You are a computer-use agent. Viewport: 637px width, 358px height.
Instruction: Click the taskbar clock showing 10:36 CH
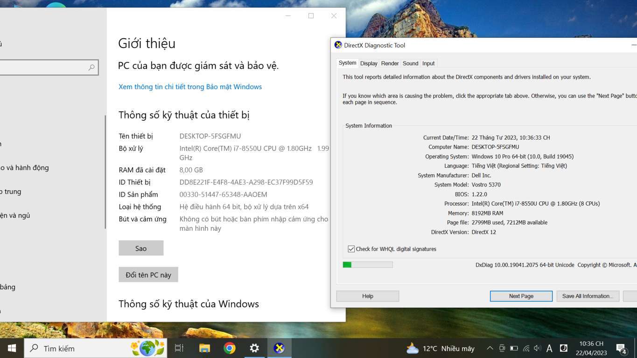pyautogui.click(x=591, y=348)
